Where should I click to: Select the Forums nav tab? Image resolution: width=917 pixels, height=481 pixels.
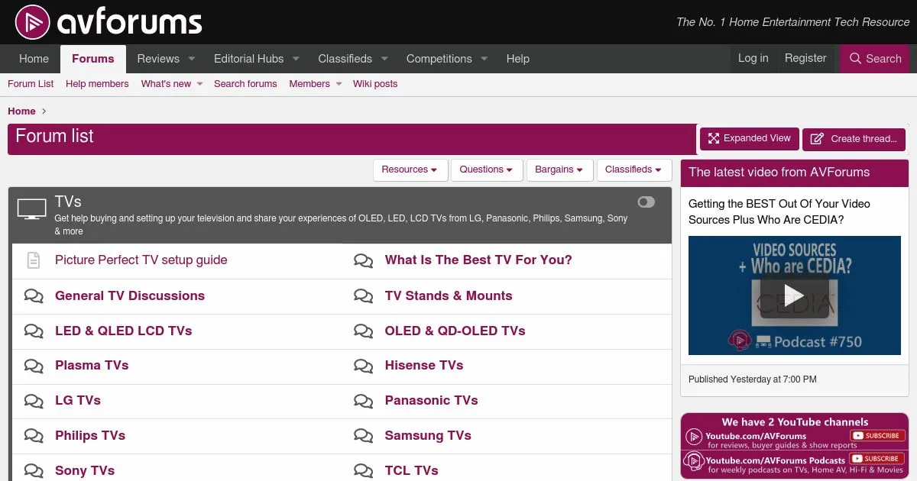(93, 59)
